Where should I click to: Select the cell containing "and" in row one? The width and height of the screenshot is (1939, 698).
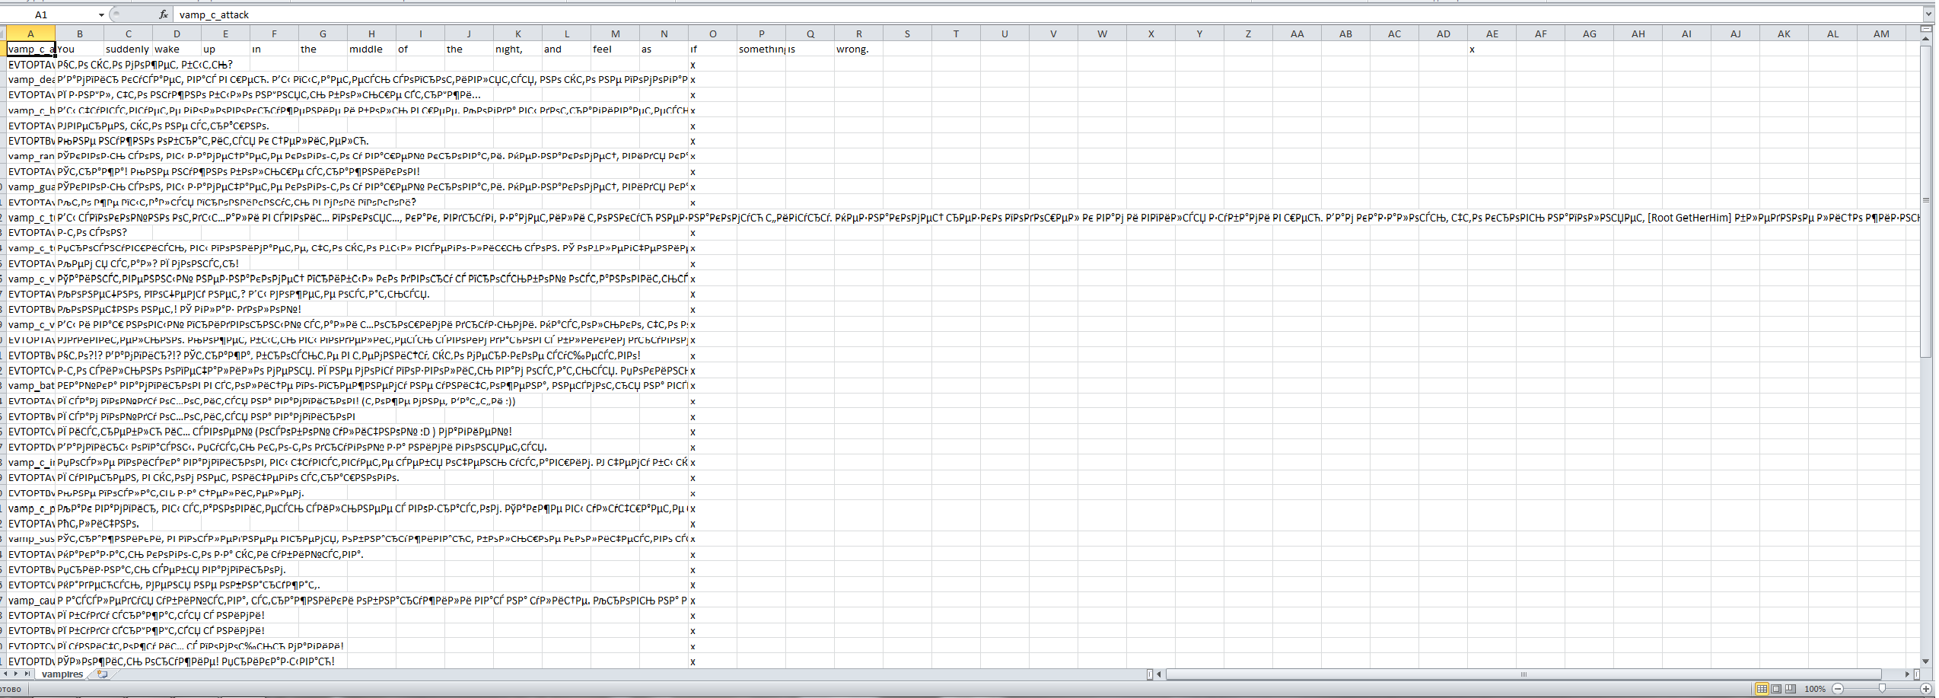pos(566,49)
